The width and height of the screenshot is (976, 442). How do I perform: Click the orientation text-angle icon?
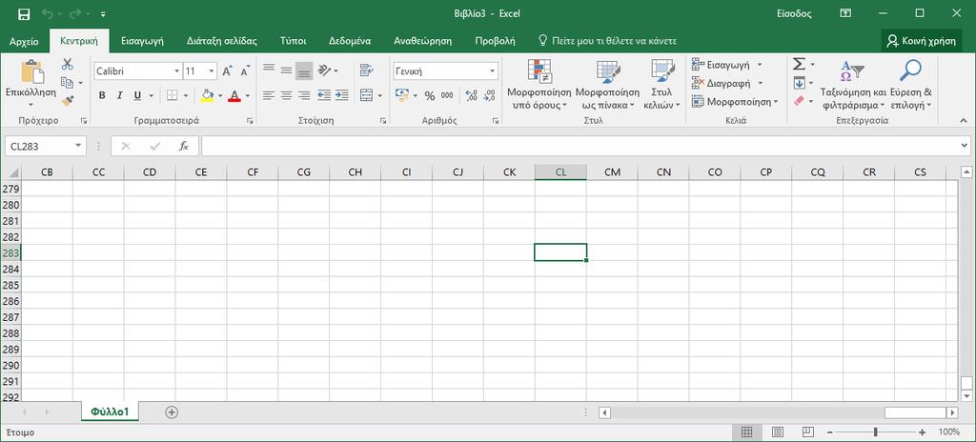tap(324, 70)
